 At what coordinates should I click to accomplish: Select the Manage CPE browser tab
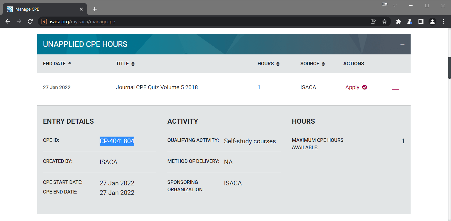tap(45, 9)
